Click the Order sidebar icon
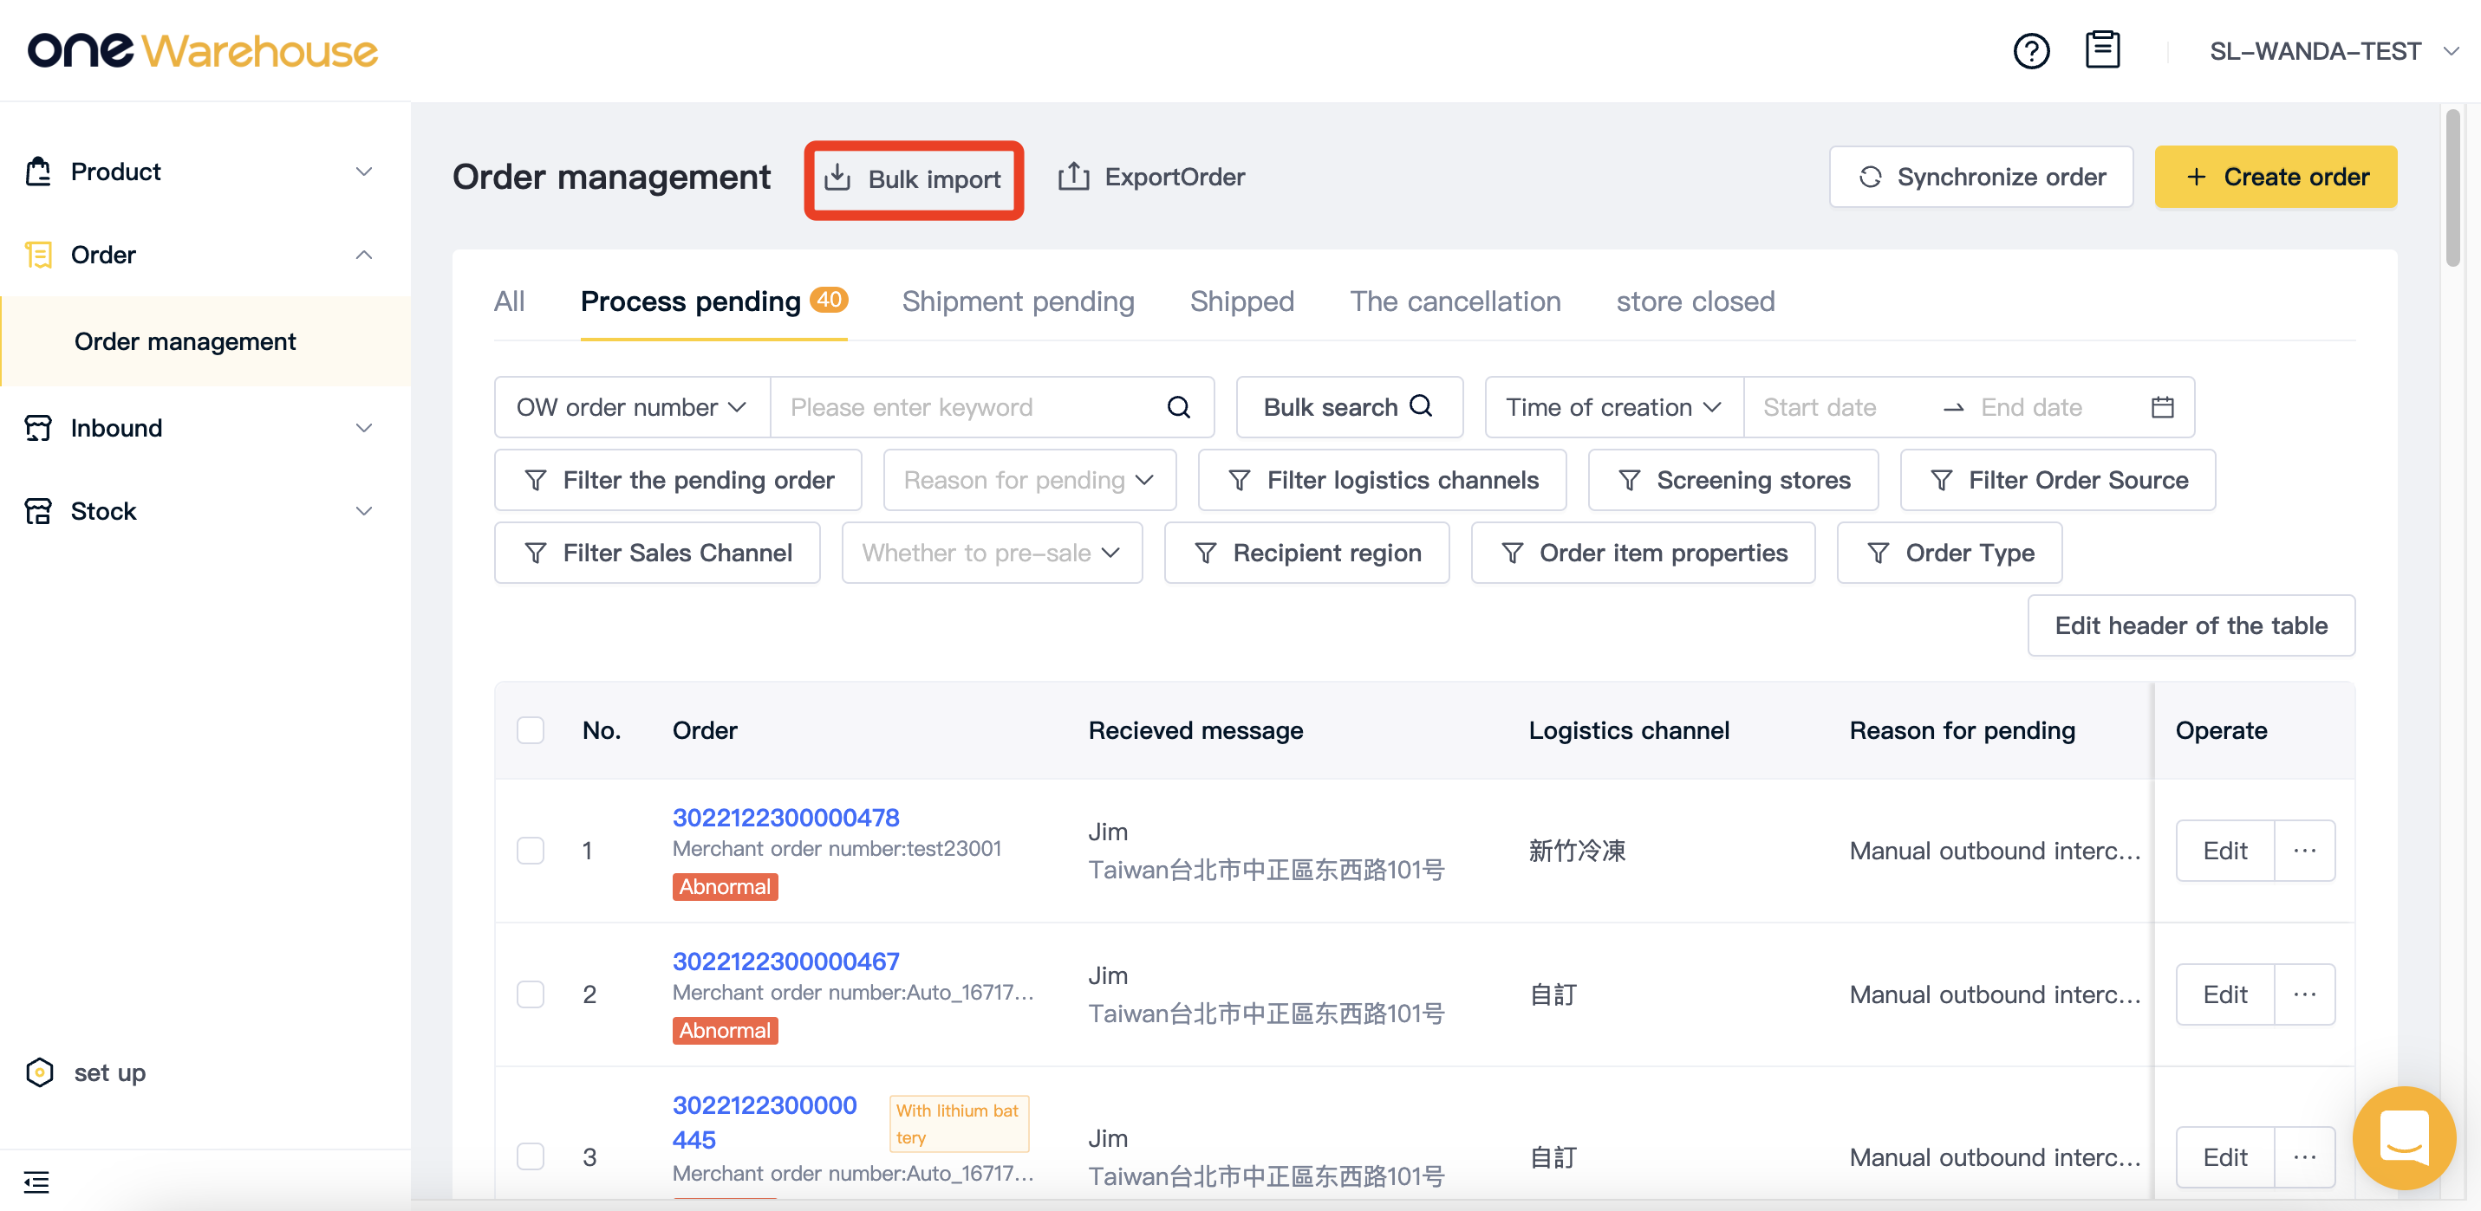This screenshot has width=2481, height=1211. click(38, 255)
